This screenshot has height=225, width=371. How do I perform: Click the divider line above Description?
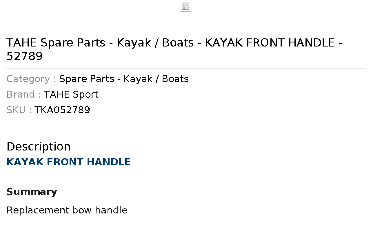pyautogui.click(x=185, y=134)
